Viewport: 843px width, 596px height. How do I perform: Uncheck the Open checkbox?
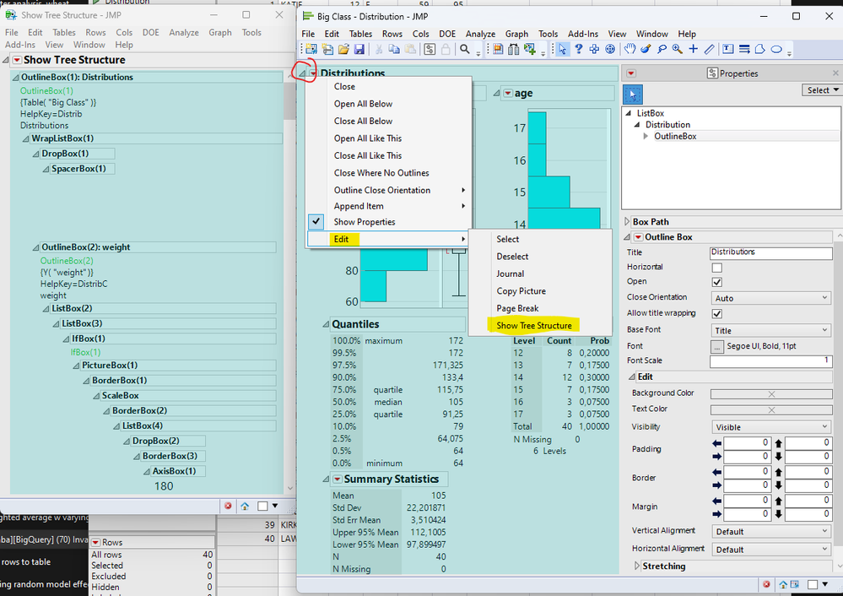pyautogui.click(x=717, y=282)
